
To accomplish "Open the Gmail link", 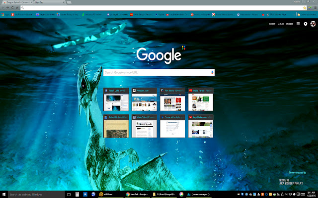I will pos(281,24).
